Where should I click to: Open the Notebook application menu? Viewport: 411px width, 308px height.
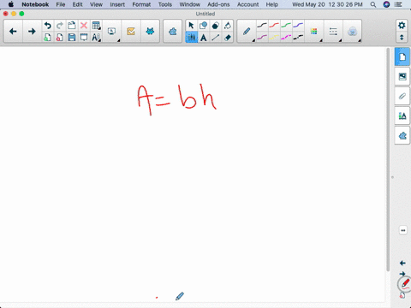(35, 4)
